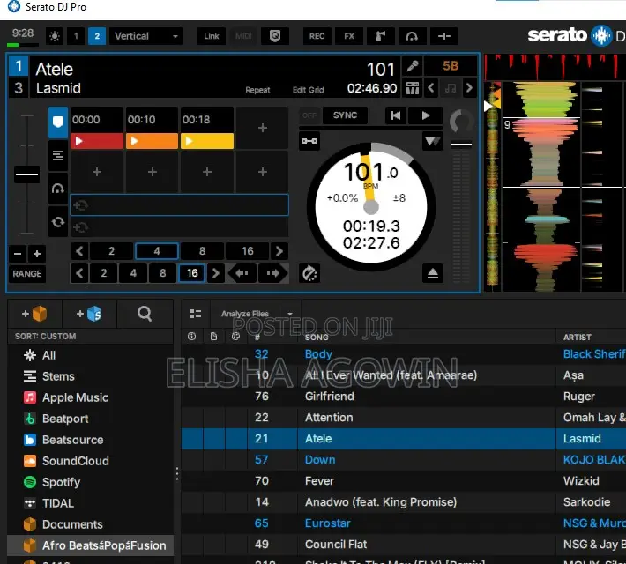626x564 pixels.
Task: Select the cue points tab icon
Action: 58,122
